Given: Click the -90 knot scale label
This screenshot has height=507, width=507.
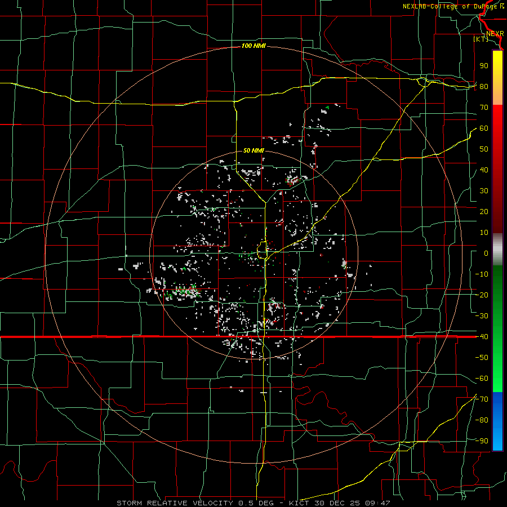Looking at the screenshot, I should tap(482, 441).
